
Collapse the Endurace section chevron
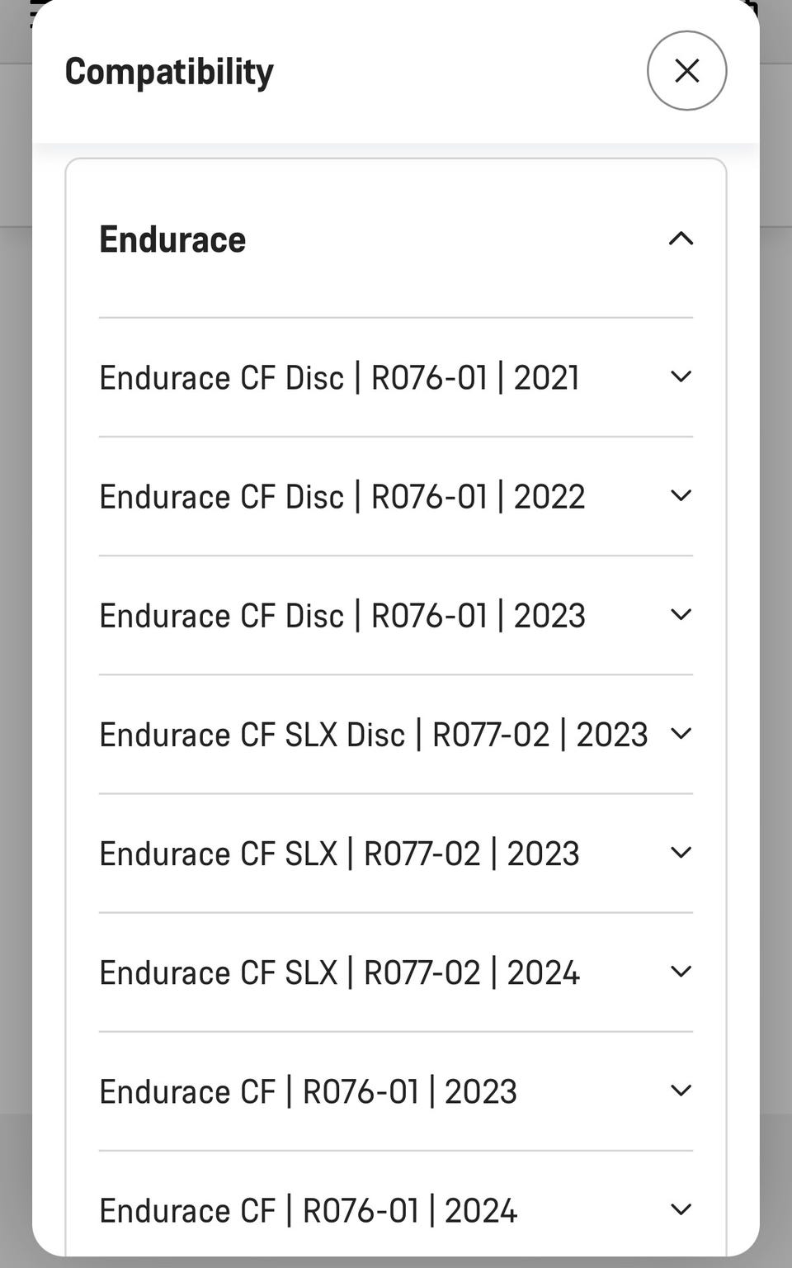pyautogui.click(x=681, y=239)
